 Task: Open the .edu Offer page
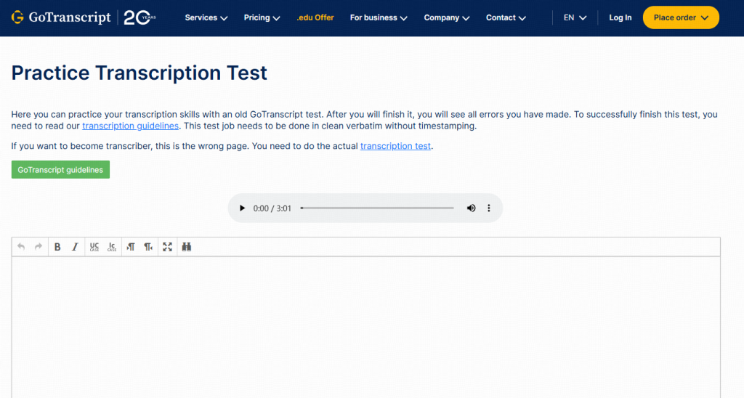315,17
